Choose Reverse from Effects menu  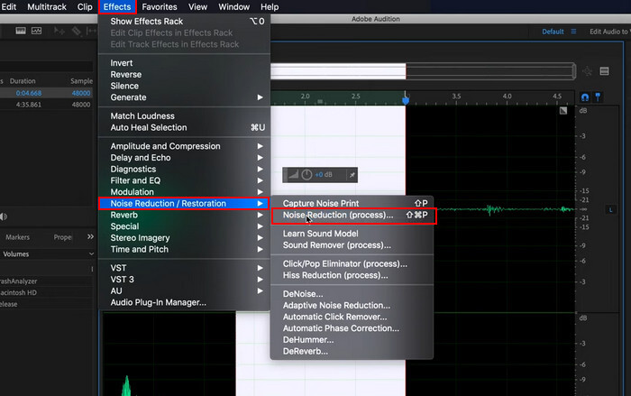184,75
